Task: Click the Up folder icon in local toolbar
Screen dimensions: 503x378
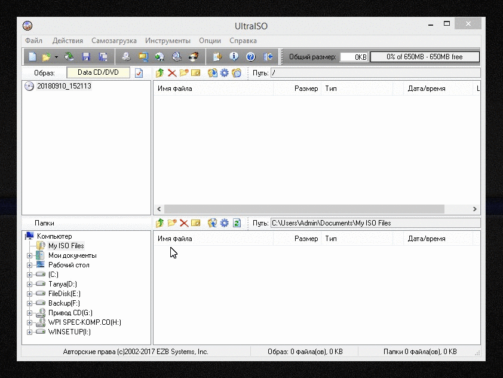Action: pos(160,223)
